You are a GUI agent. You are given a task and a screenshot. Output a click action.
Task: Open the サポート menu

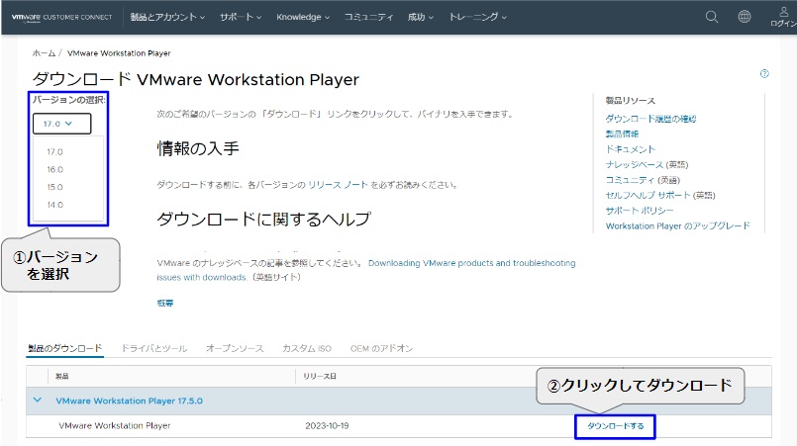pos(241,17)
